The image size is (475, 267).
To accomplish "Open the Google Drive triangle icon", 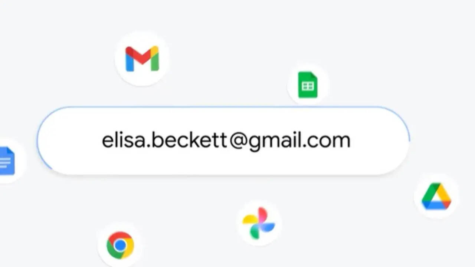I will pyautogui.click(x=436, y=196).
